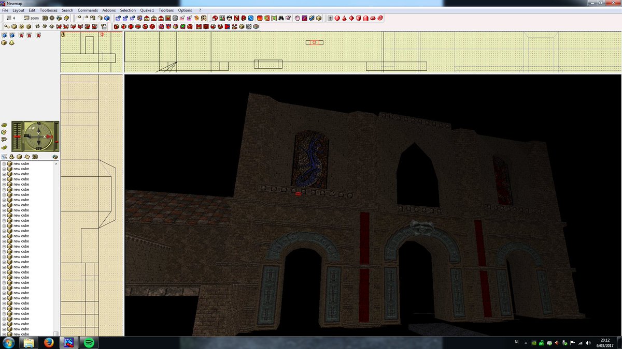Viewport: 622px width, 349px height.
Task: Select the blue cube icon in top toolbar
Action: click(x=107, y=18)
